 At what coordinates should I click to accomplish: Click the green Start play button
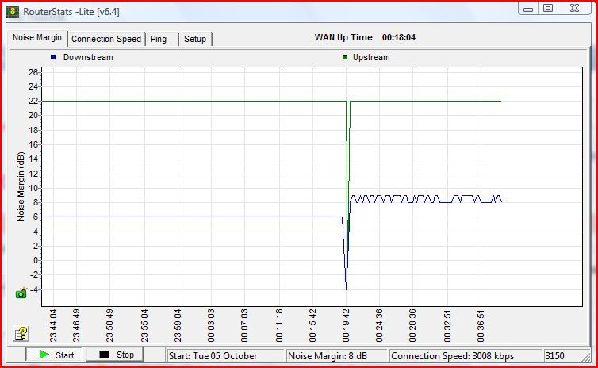[x=54, y=355]
